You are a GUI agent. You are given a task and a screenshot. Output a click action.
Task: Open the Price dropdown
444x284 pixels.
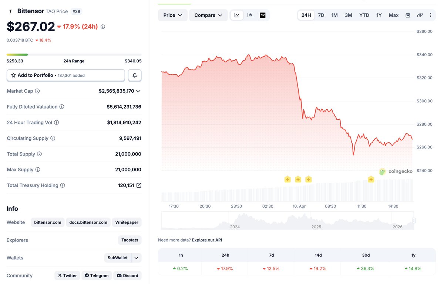coord(173,15)
